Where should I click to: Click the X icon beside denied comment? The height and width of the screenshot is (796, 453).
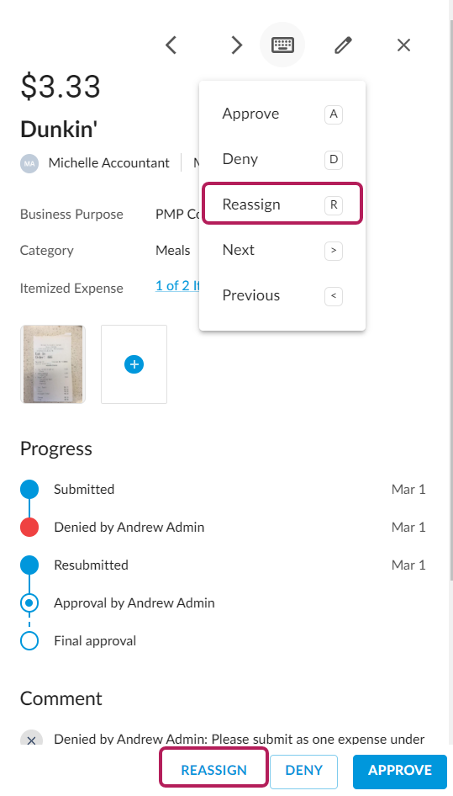click(x=31, y=740)
